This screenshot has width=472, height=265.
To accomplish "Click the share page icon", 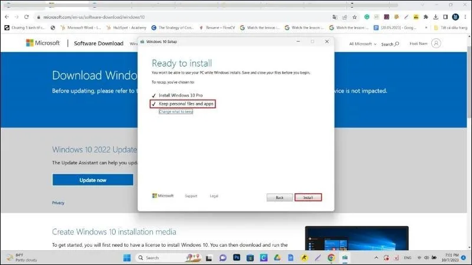I will pyautogui.click(x=345, y=17).
